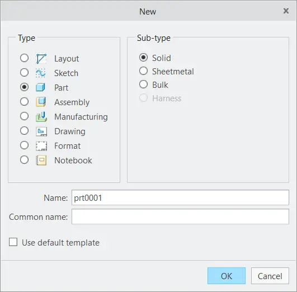
Task: Click the Manufacturing type icon
Action: coord(41,116)
